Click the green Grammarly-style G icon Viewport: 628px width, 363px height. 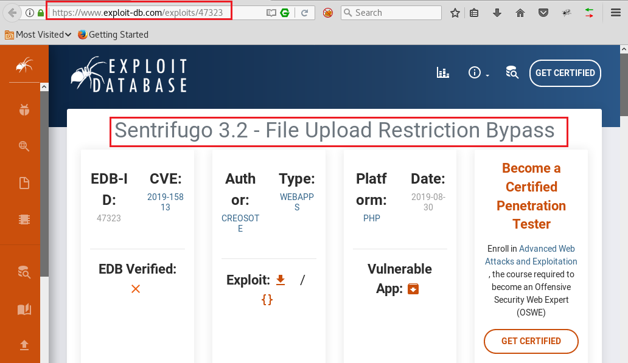(x=285, y=13)
